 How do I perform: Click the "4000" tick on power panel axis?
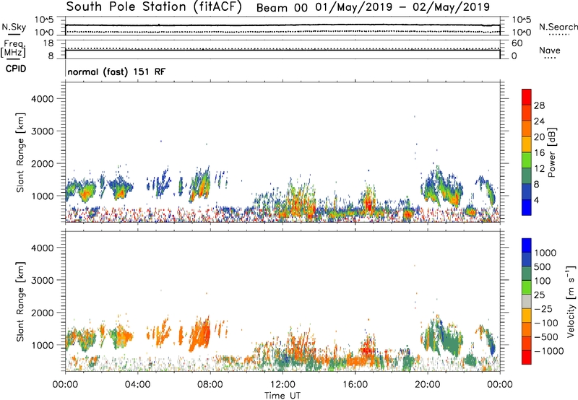pyautogui.click(x=43, y=99)
